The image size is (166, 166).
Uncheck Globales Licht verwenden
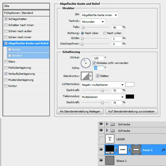tap(94, 63)
